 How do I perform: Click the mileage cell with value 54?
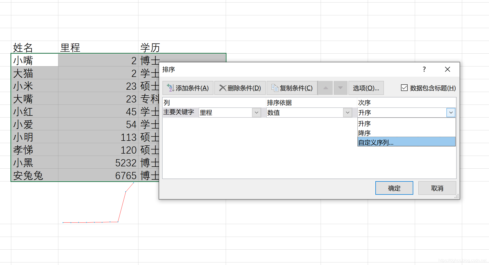click(98, 124)
